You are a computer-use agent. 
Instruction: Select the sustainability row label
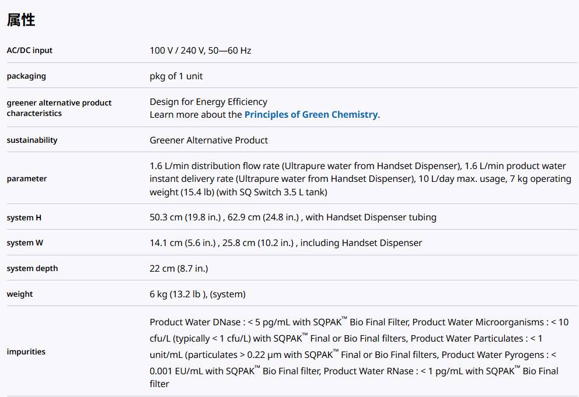(x=32, y=140)
